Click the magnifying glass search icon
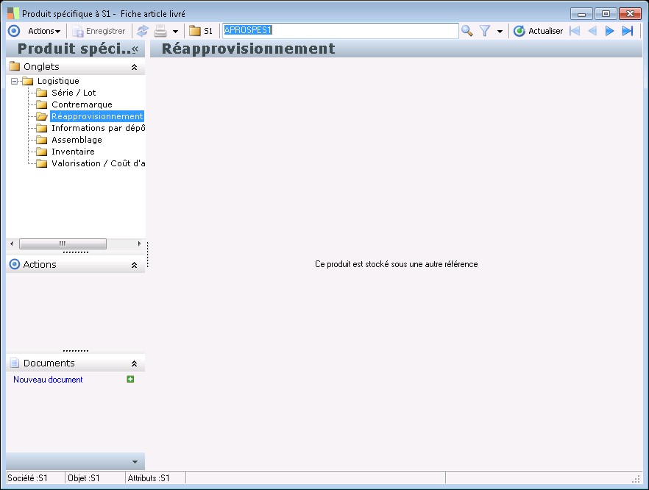 click(x=467, y=31)
